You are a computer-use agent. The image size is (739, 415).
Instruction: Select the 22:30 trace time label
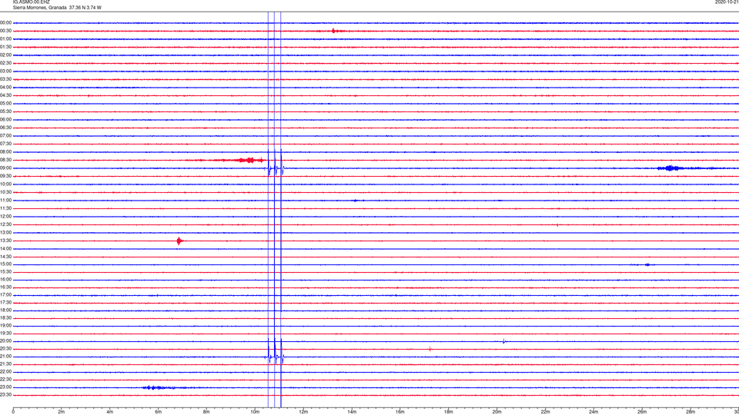click(5, 379)
